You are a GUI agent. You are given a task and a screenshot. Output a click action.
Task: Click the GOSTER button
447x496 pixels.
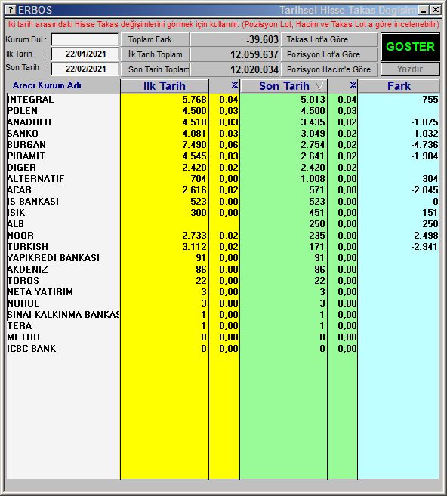410,47
